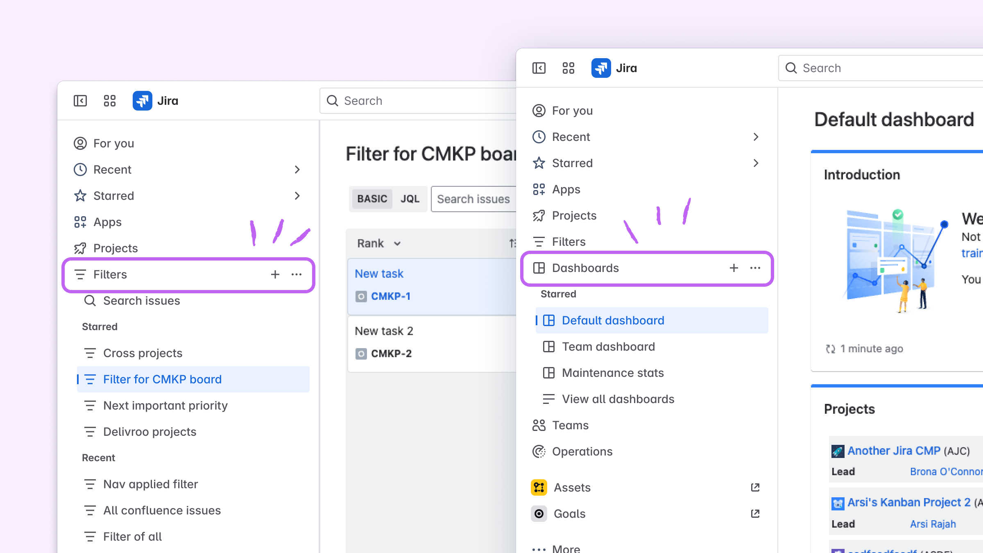Switch to JQL search mode

tap(410, 199)
